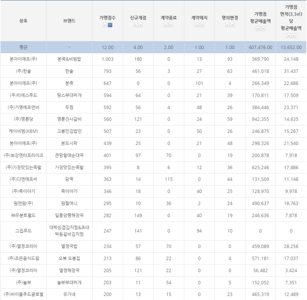Screen dimensions: 307x300
Task: Select the 땅스부대찌개 brand cell
Action: point(70,95)
